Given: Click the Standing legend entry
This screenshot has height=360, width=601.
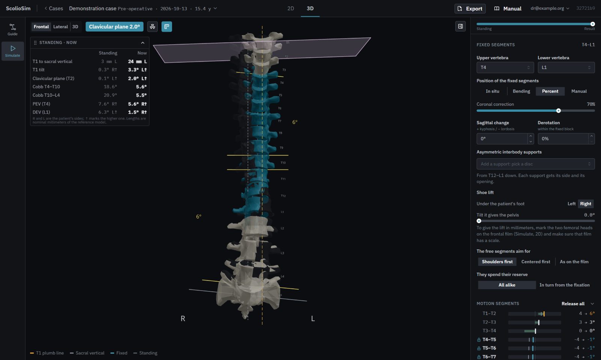Looking at the screenshot, I should point(145,353).
